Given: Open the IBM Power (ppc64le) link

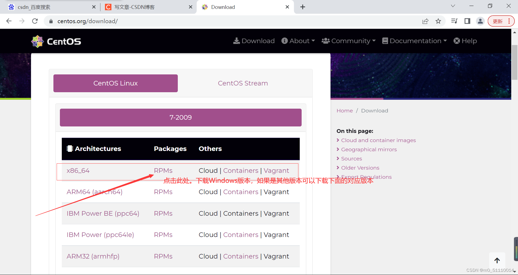Looking at the screenshot, I should point(100,235).
